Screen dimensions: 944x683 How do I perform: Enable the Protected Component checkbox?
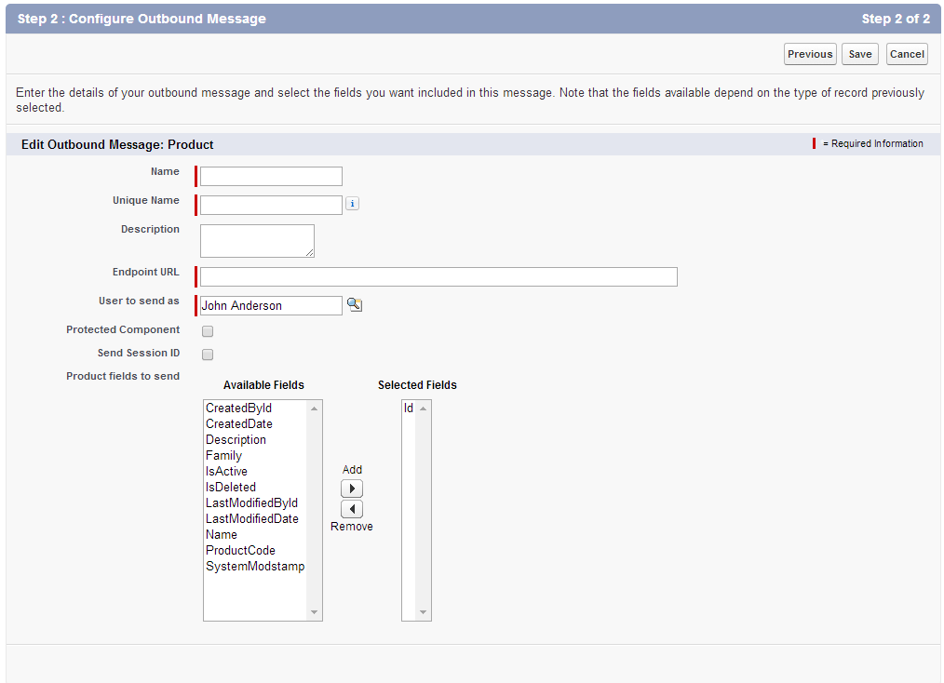(208, 331)
